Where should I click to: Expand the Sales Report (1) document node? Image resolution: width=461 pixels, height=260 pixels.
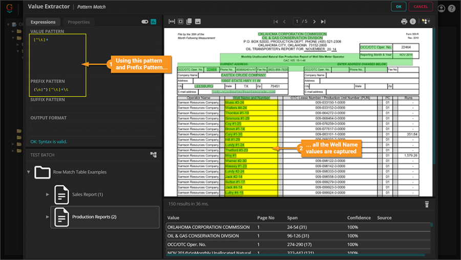[x=48, y=194]
